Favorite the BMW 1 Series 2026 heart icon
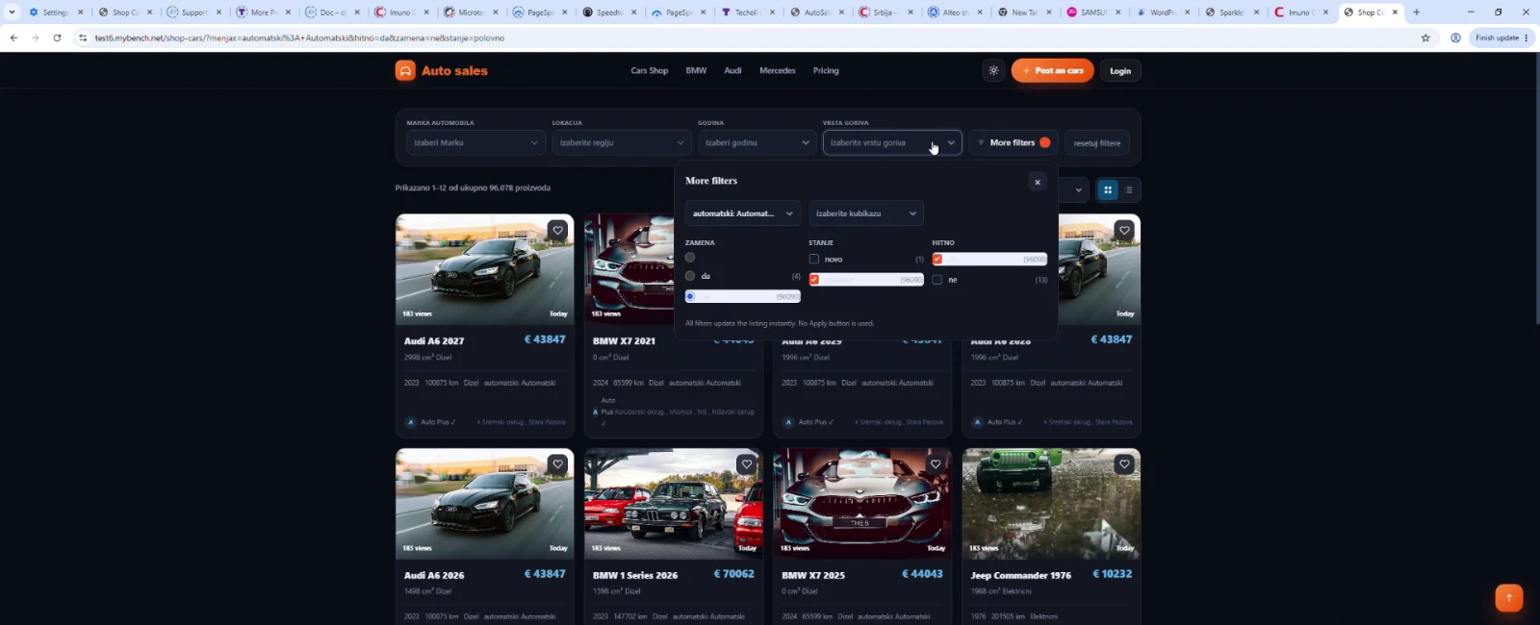Image resolution: width=1540 pixels, height=625 pixels. pos(746,464)
